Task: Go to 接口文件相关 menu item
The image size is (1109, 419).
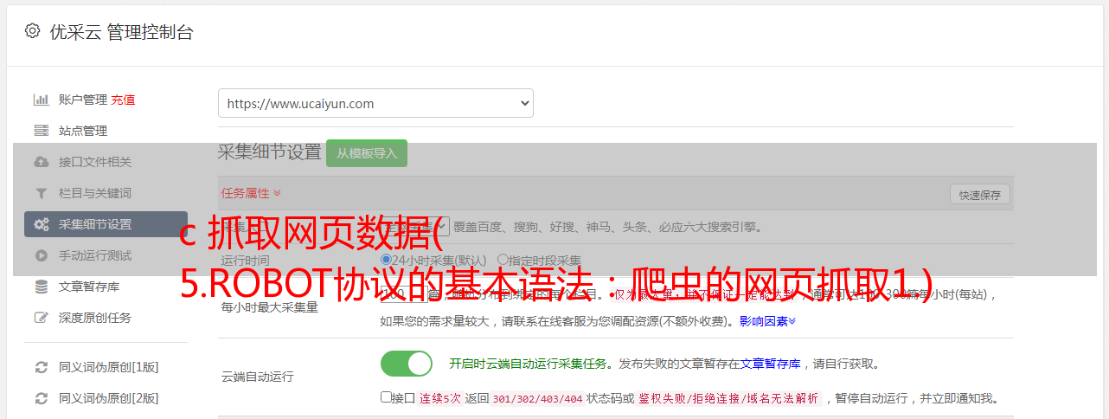Action: coord(95,162)
